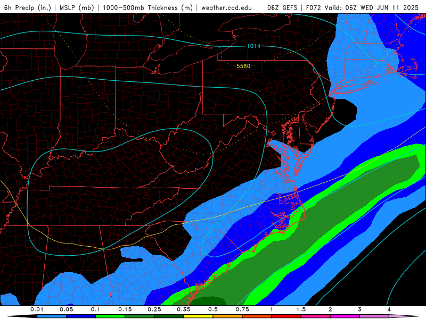Click the 'F072' forecast hour label
This screenshot has height=319, width=426.
coord(314,7)
